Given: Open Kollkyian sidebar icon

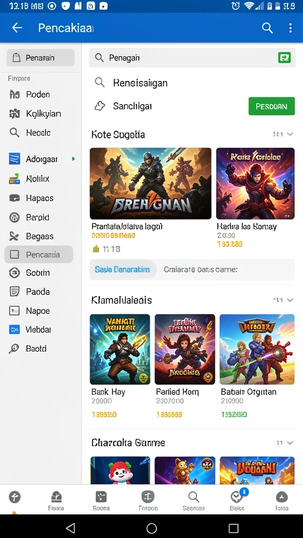Looking at the screenshot, I should [14, 113].
